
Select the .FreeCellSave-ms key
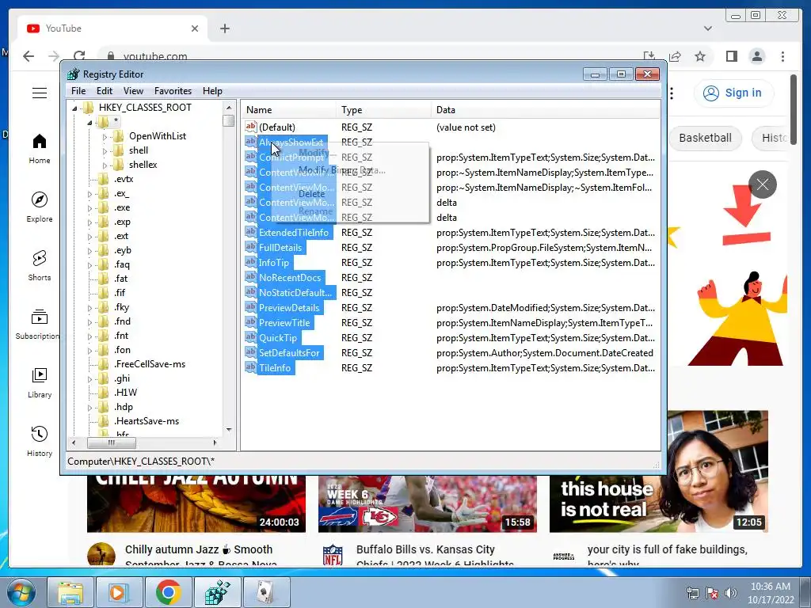[x=150, y=364]
